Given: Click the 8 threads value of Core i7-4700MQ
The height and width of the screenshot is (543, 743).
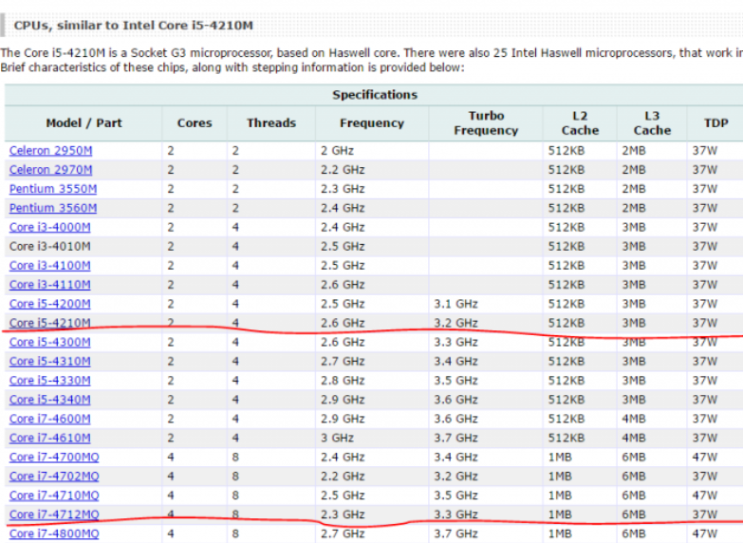Looking at the screenshot, I should [x=235, y=458].
